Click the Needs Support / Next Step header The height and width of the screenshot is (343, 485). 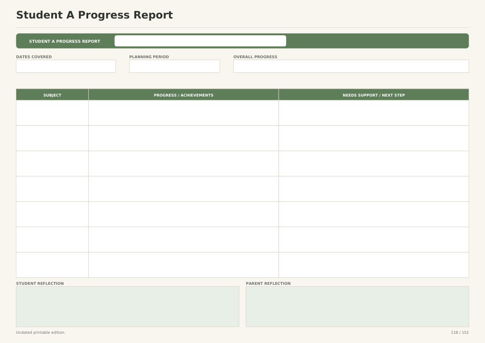click(373, 95)
